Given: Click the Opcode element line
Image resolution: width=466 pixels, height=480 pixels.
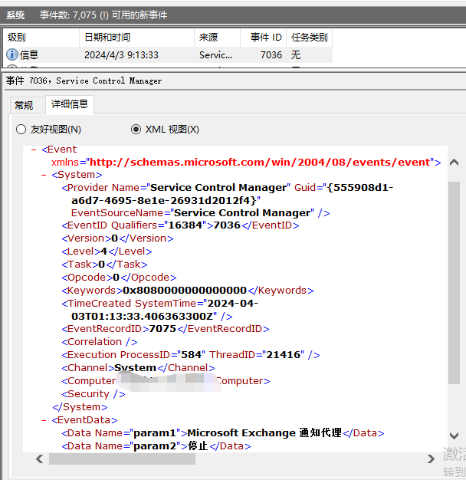Looking at the screenshot, I should 119,278.
